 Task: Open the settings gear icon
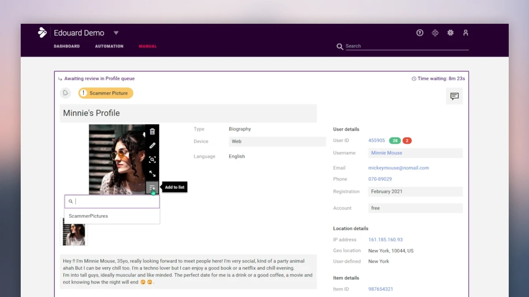(x=450, y=33)
